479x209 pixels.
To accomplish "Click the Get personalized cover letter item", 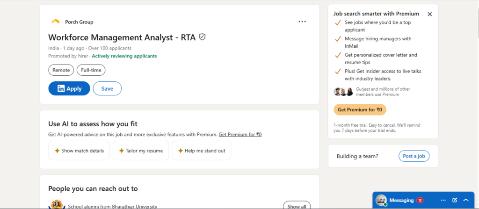I will click(381, 58).
